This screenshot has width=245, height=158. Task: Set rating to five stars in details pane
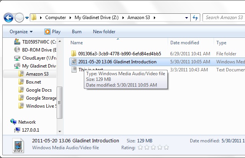(167, 147)
